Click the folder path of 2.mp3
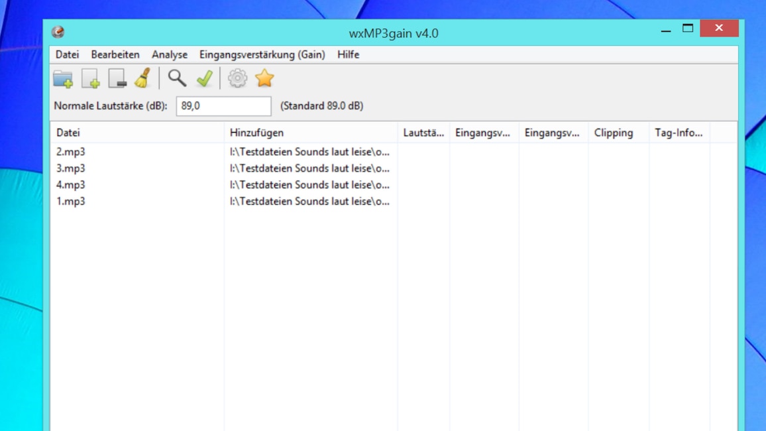This screenshot has width=766, height=431. (x=309, y=151)
